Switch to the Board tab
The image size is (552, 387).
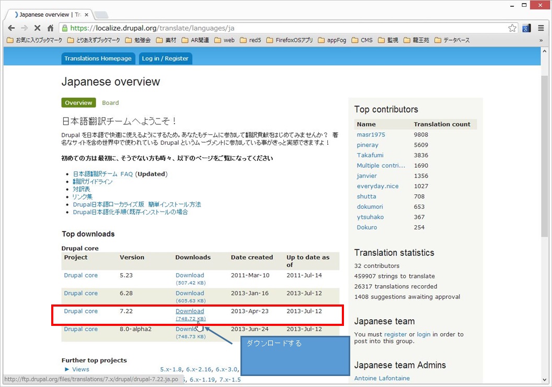pyautogui.click(x=110, y=103)
